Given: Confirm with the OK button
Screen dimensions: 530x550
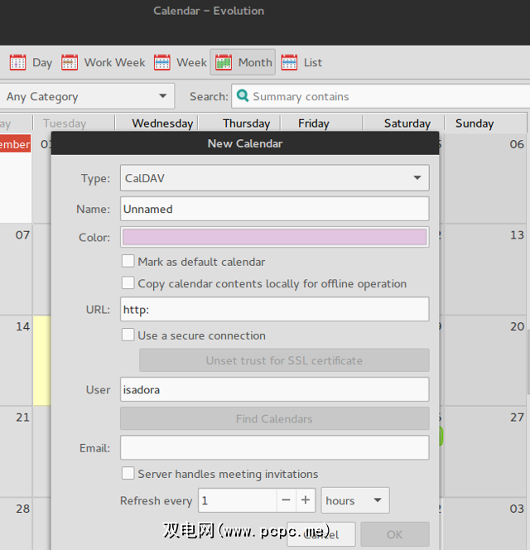Looking at the screenshot, I should coord(395,534).
